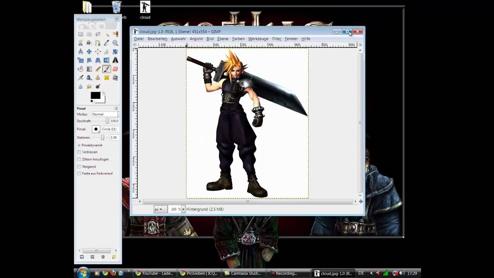Open the px unit dropdown
The width and height of the screenshot is (494, 278).
coord(161,209)
